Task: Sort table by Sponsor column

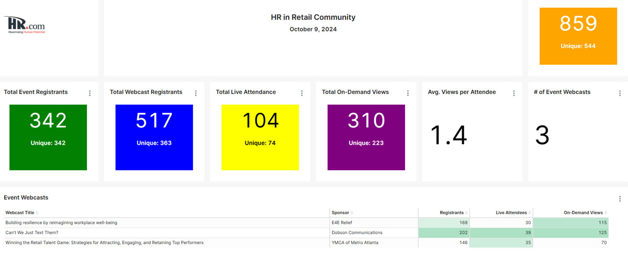Action: click(x=342, y=213)
